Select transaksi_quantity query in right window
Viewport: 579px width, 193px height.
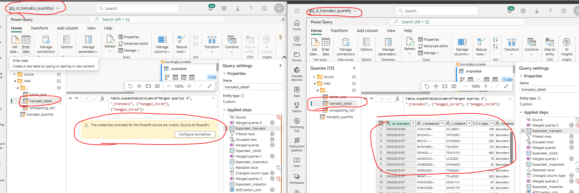[340, 117]
